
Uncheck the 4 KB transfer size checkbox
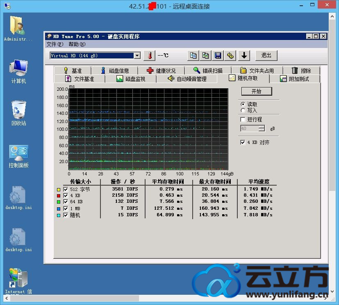tap(66, 196)
